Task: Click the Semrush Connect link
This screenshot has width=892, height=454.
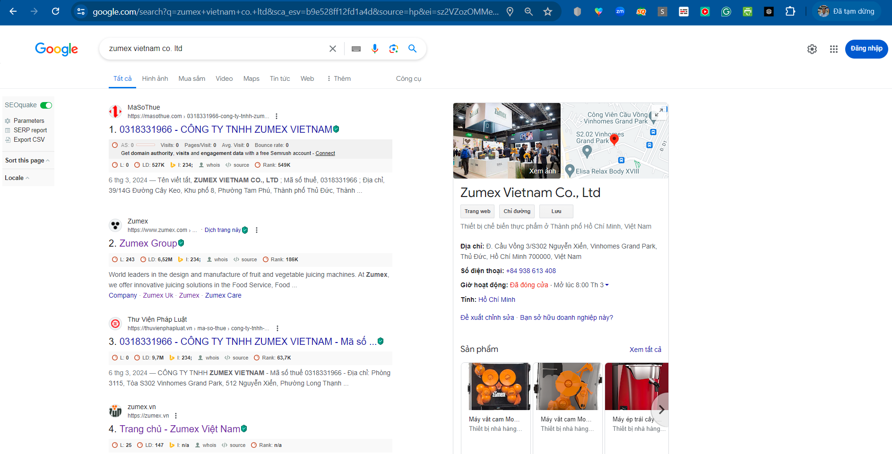Action: [x=325, y=153]
